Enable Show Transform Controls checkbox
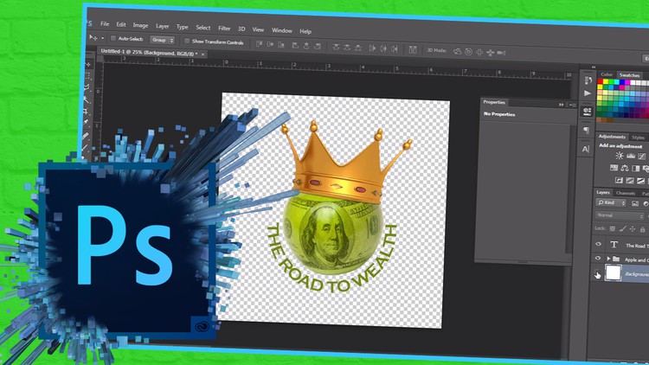 tap(187, 41)
